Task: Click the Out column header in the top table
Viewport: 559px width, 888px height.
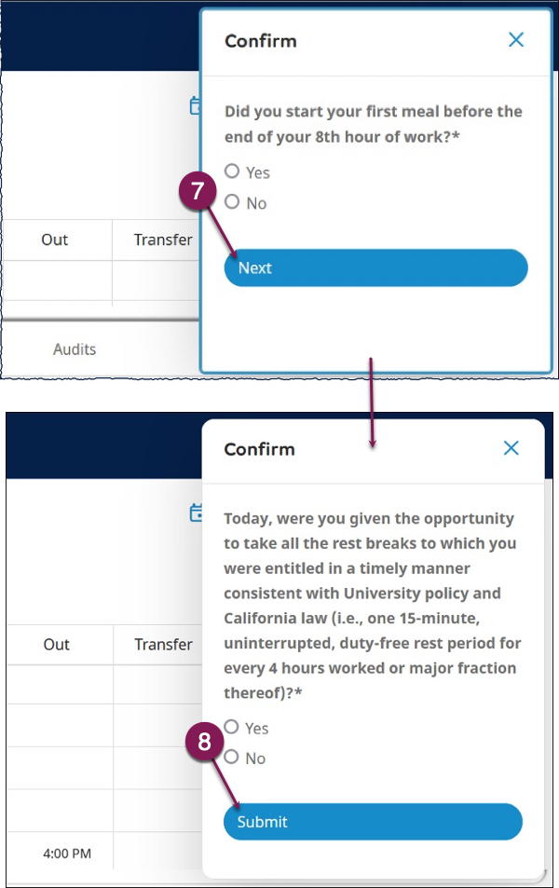Action: coord(54,239)
